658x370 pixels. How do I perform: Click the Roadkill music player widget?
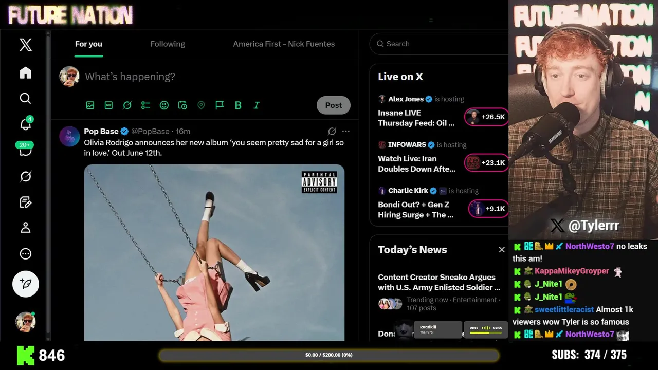click(438, 329)
